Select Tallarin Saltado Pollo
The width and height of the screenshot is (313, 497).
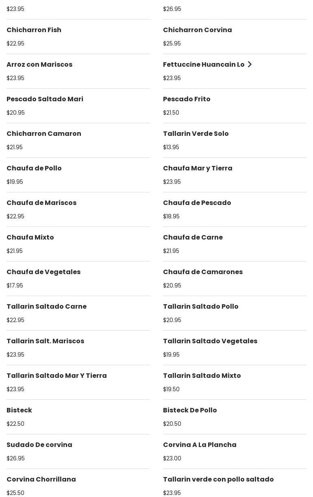[x=201, y=307]
